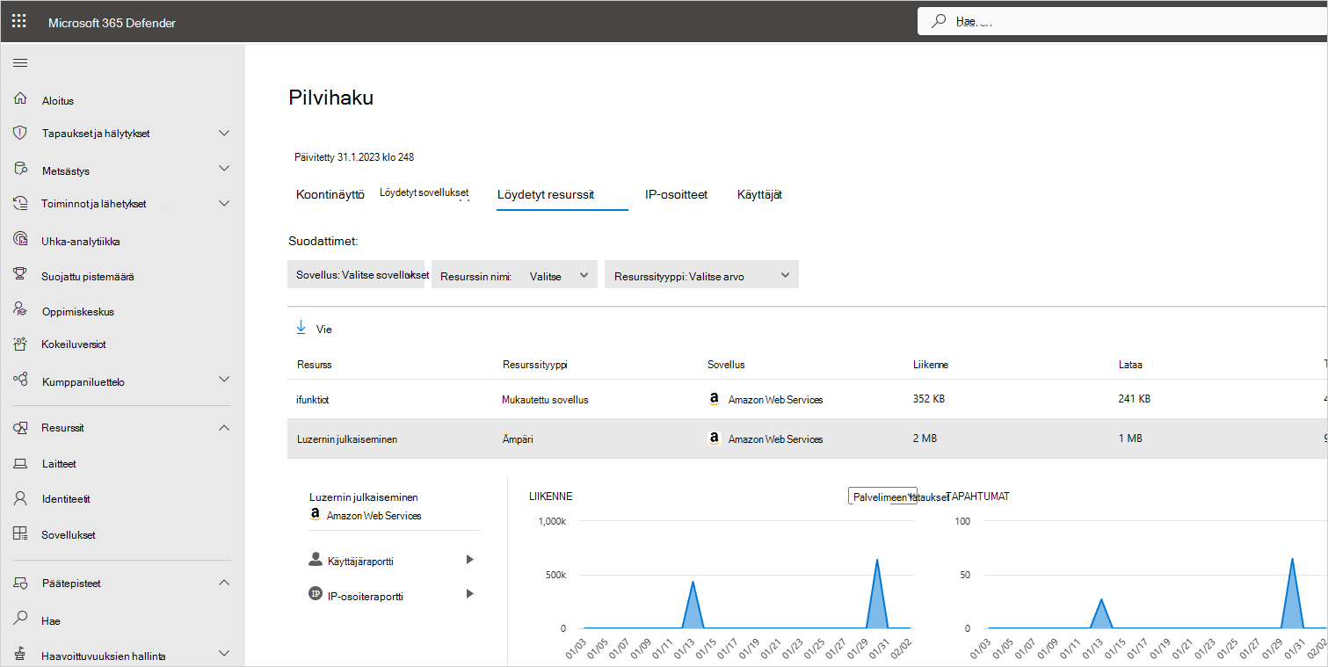Click the Laitteet laptop icon
Viewport: 1328px width, 667px height.
(x=21, y=463)
